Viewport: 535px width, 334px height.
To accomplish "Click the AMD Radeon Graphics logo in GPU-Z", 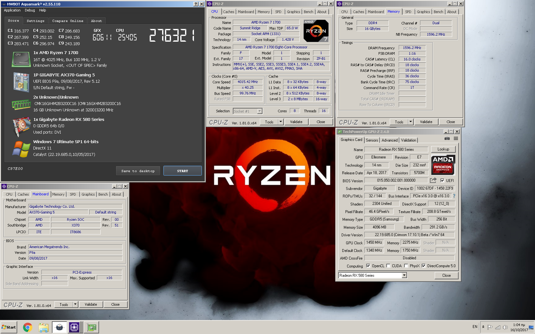I will [443, 165].
